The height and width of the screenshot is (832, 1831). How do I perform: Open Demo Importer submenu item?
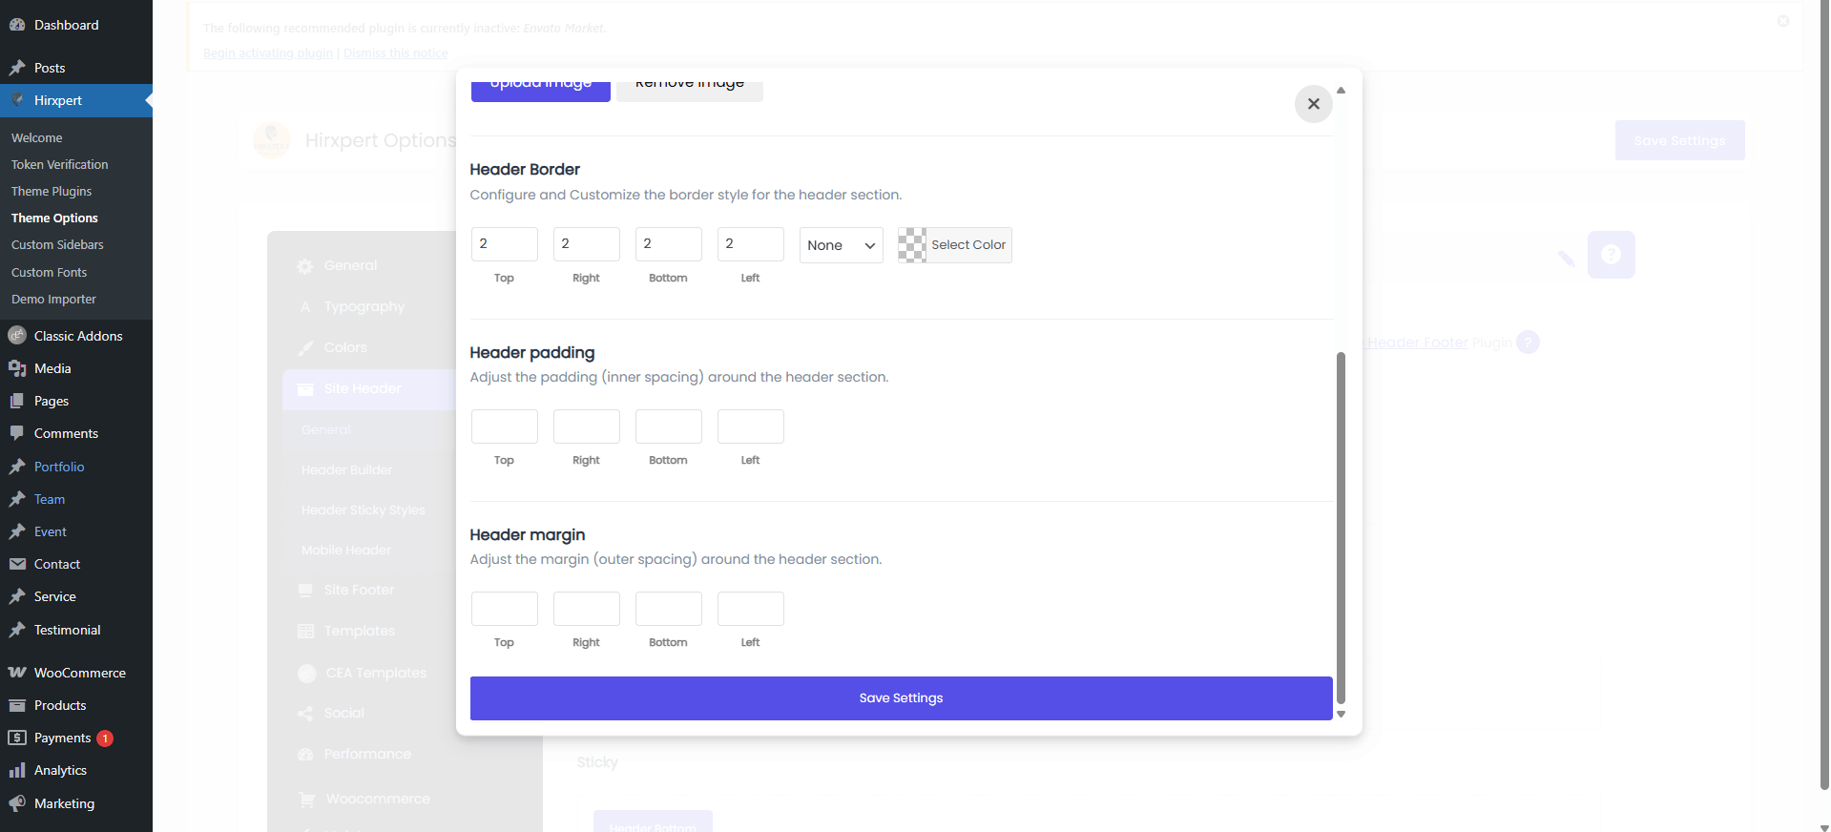tap(53, 300)
